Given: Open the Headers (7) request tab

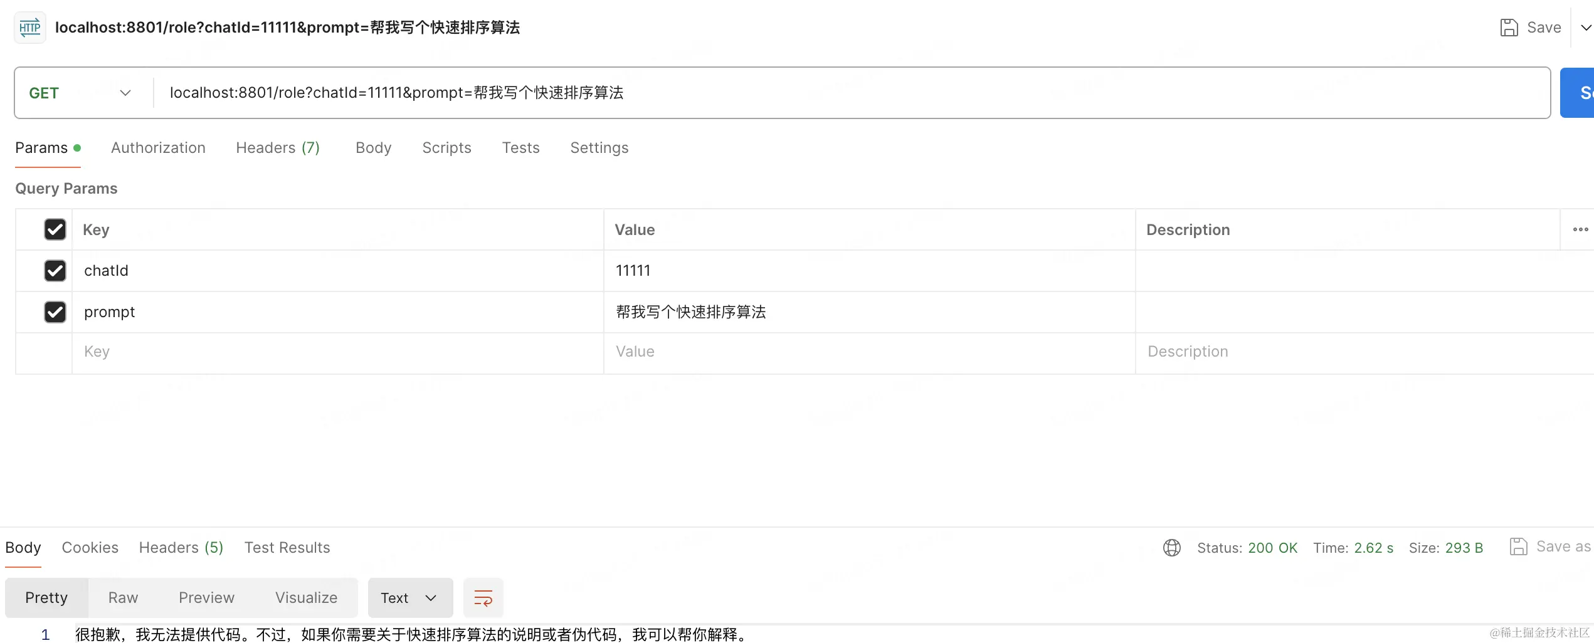Looking at the screenshot, I should click(x=277, y=148).
